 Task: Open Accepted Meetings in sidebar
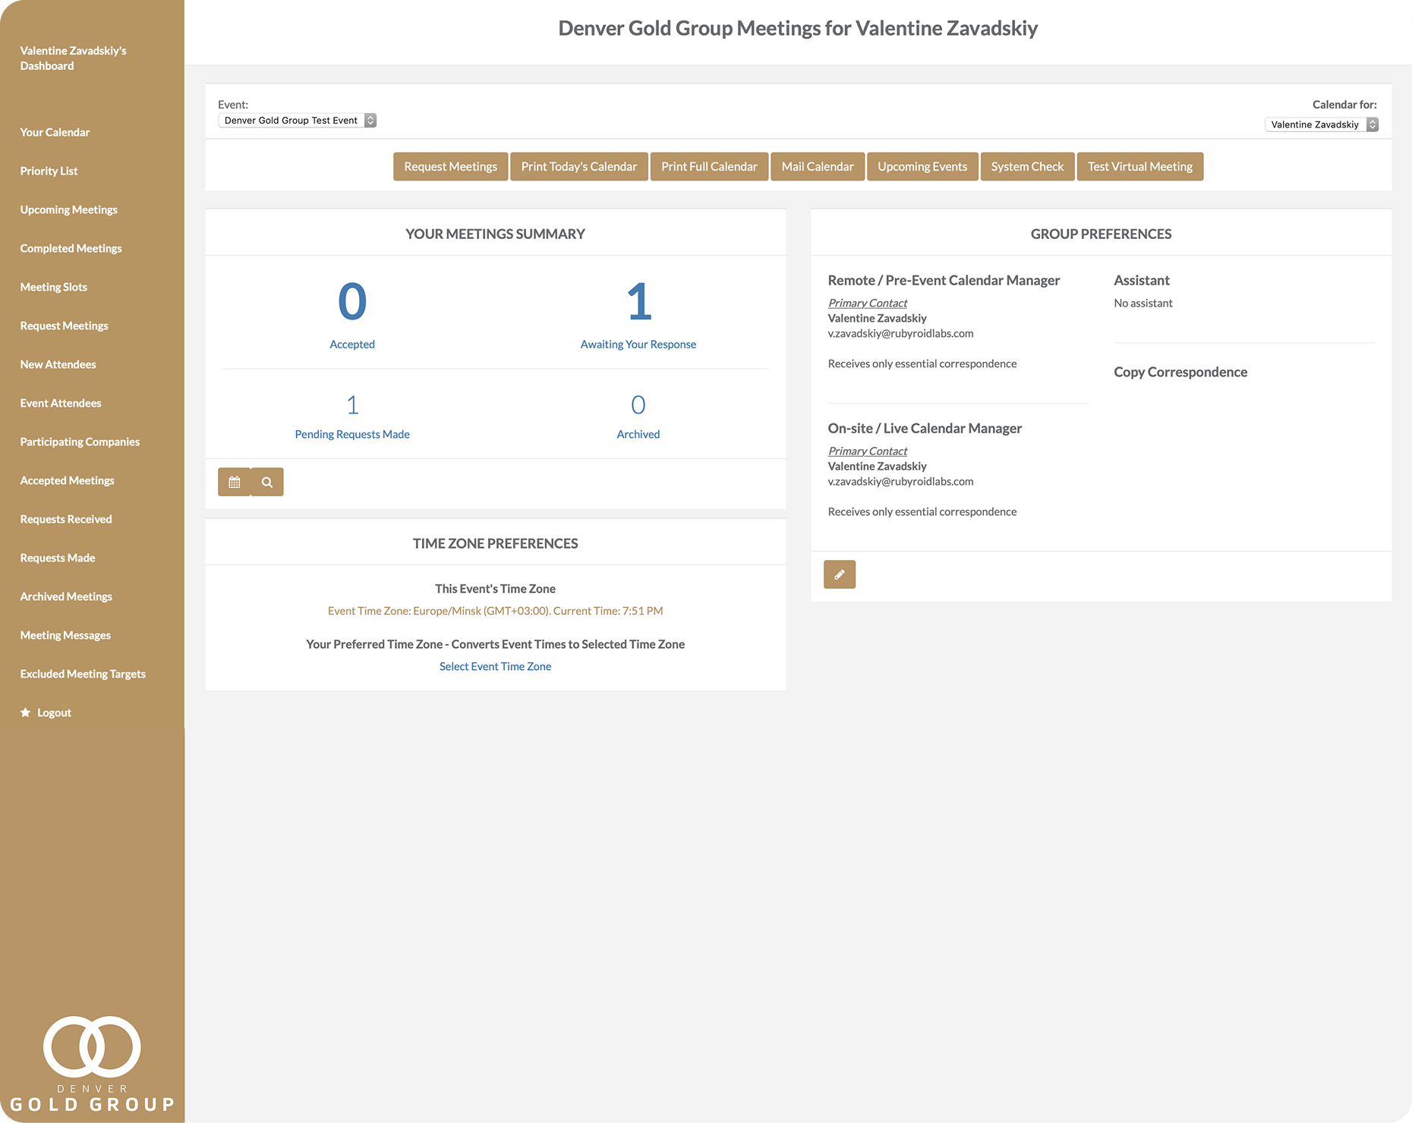[x=67, y=480]
